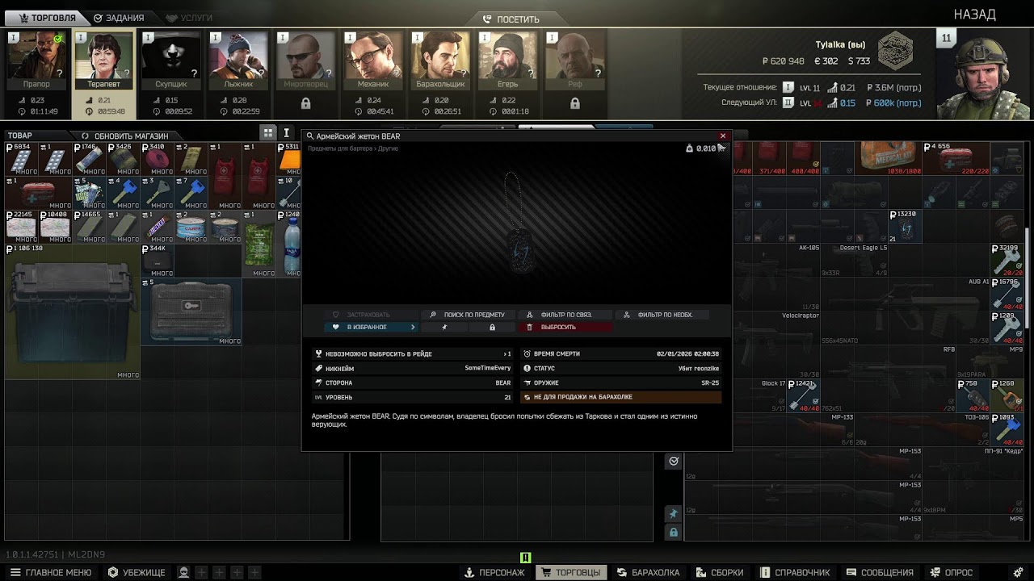
Task: Switch to the Задания tab
Action: tap(119, 18)
